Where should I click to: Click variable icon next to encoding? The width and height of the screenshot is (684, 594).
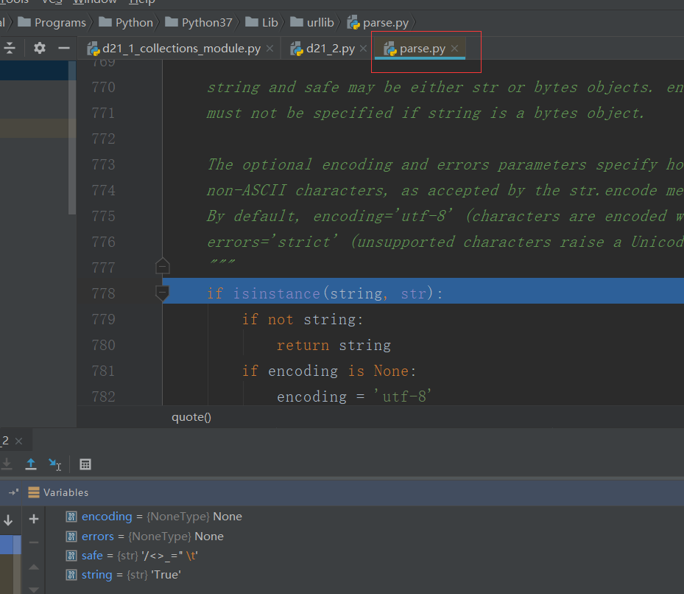coord(71,517)
